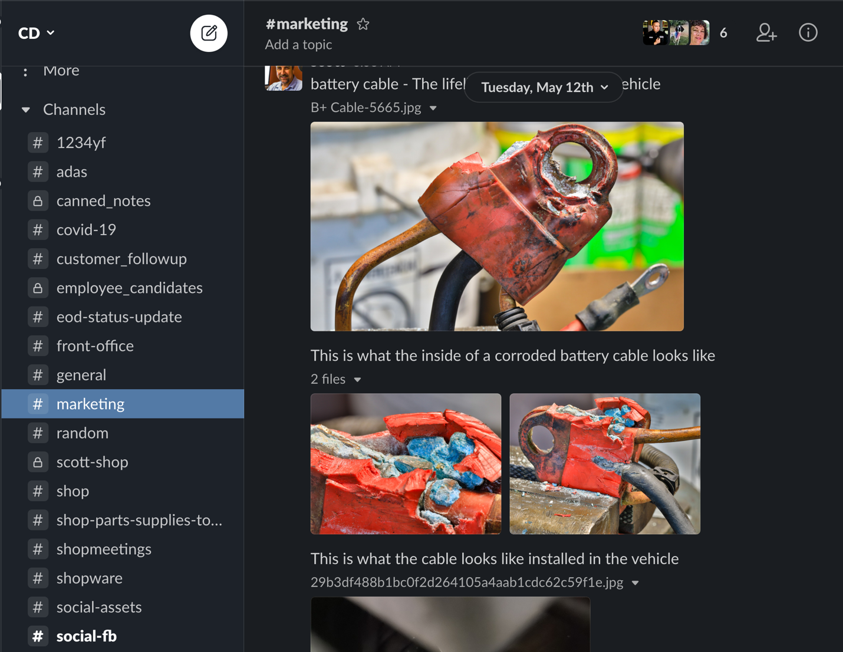Open the social-assets channel
This screenshot has width=843, height=652.
click(123, 607)
